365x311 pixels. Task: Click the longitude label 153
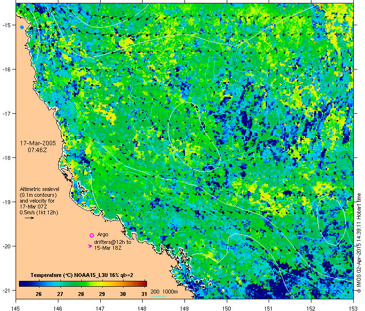click(x=354, y=309)
